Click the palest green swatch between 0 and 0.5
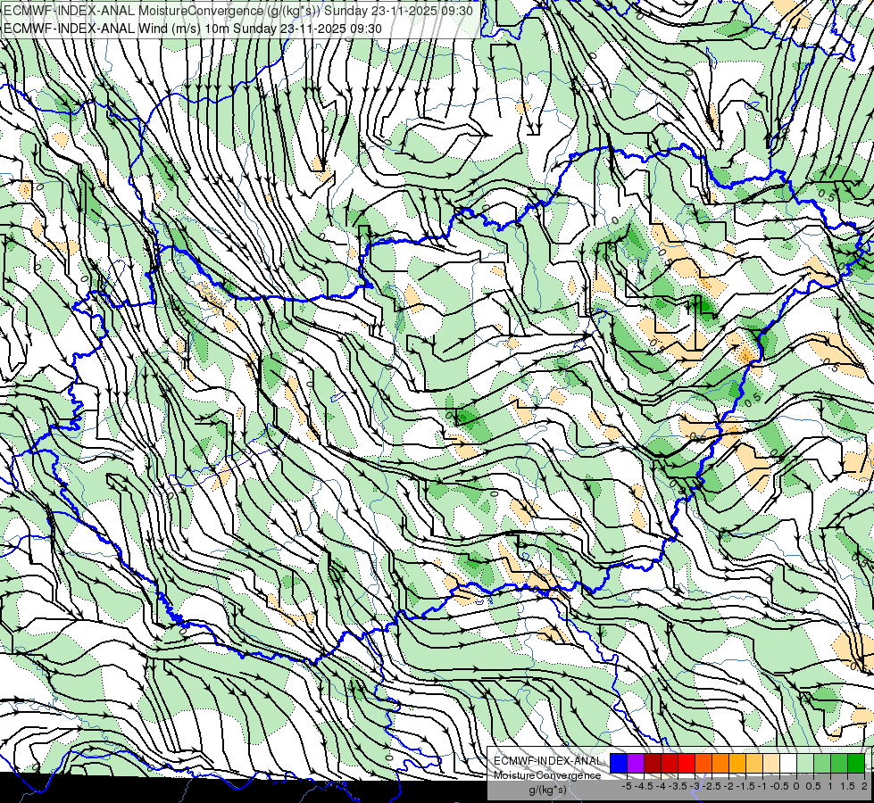Image resolution: width=874 pixels, height=803 pixels. [x=805, y=763]
